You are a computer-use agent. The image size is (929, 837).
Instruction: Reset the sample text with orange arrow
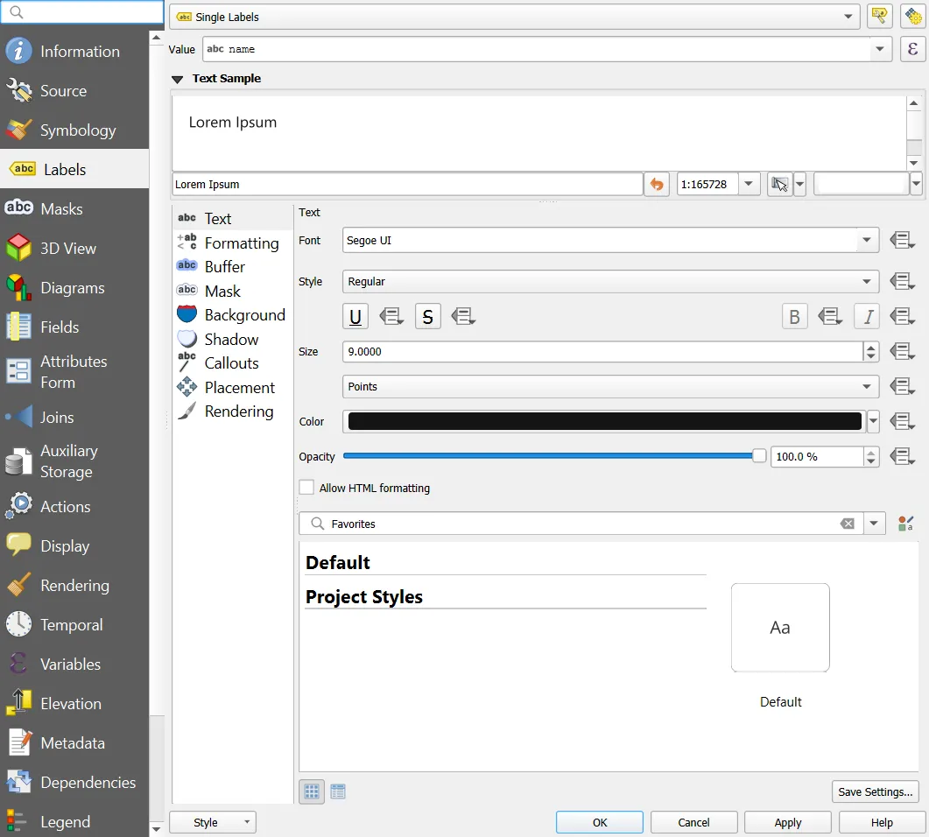point(657,184)
